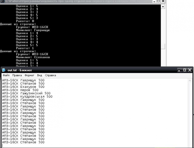This screenshot has width=194, height=148.
Task: Open the Файл menu in Notepad
Action: tap(6, 75)
